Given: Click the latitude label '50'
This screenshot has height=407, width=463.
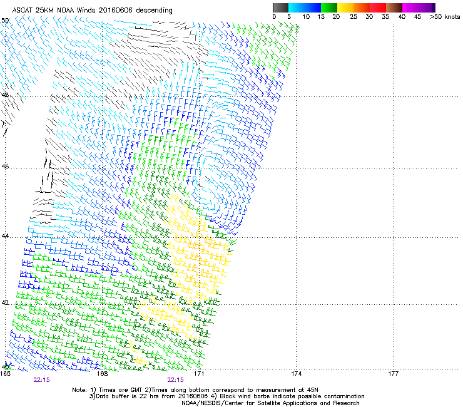Looking at the screenshot, I should point(5,21).
